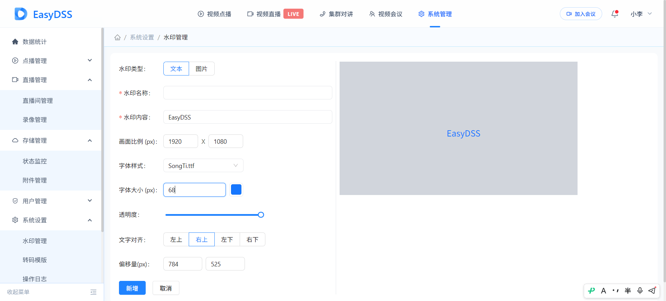Click the 系统设置 breadcrumb link
Screen dimensions: 666x301
[142, 37]
